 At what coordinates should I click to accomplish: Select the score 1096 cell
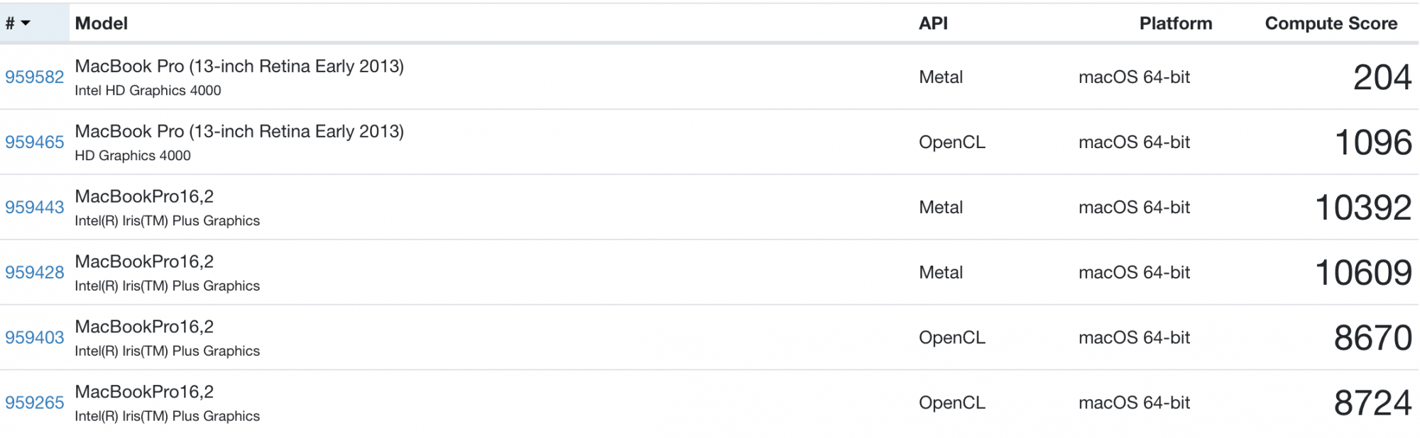tap(1374, 142)
